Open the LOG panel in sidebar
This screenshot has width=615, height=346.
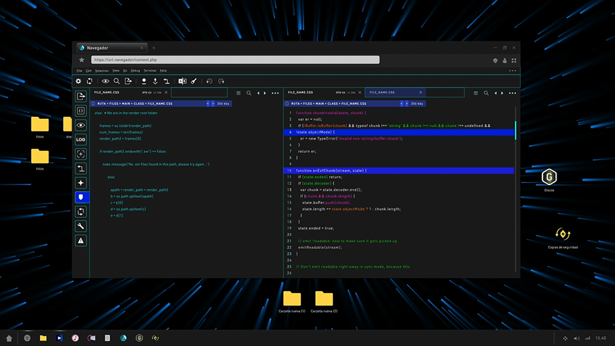point(81,140)
